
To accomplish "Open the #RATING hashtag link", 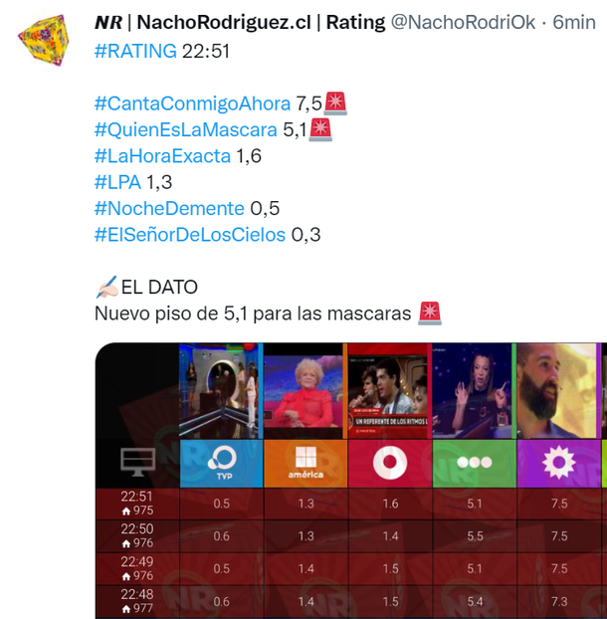I will pos(135,51).
